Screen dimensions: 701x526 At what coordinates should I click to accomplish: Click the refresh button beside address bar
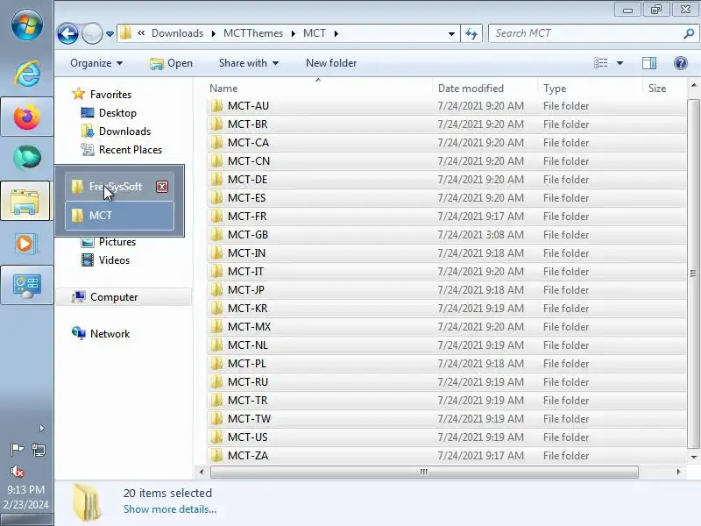(471, 33)
